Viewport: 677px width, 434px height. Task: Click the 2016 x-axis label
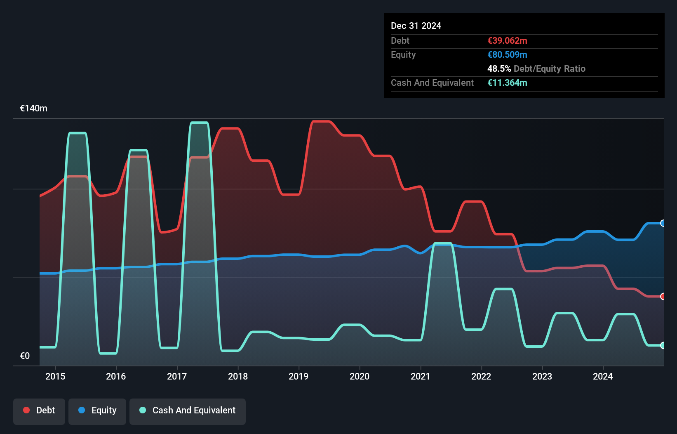pos(116,376)
